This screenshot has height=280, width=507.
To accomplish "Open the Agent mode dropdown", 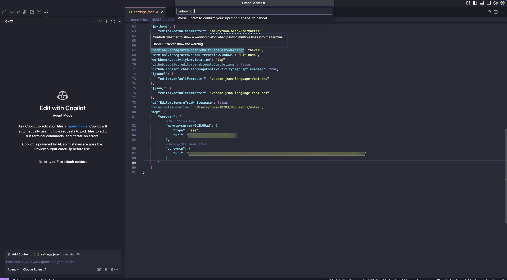I will click(x=13, y=269).
